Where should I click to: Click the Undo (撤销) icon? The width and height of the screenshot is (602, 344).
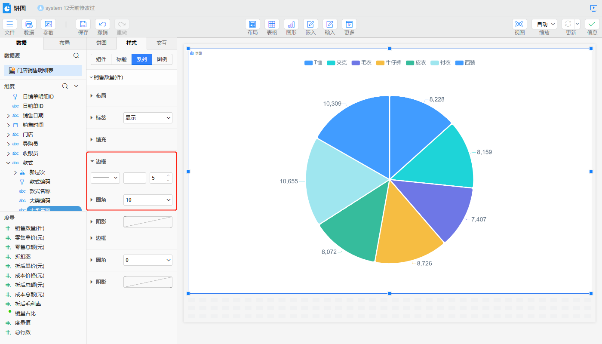pyautogui.click(x=102, y=25)
